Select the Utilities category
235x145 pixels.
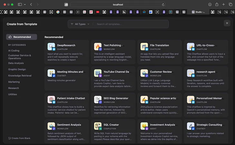[x=13, y=94]
